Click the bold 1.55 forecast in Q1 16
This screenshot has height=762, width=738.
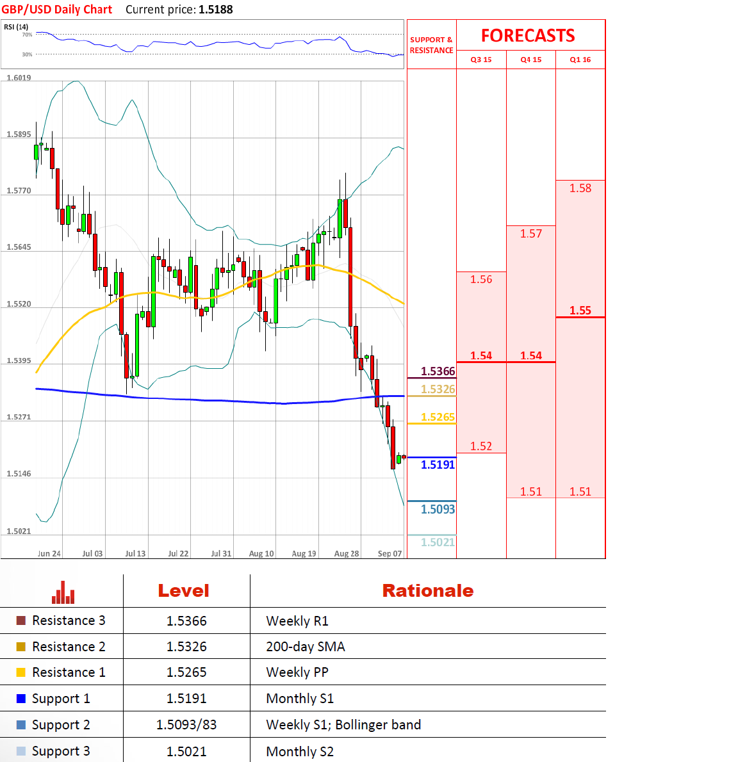tap(580, 311)
